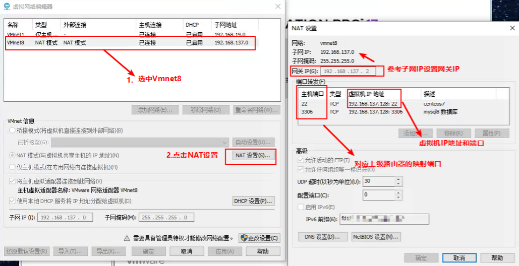The height and width of the screenshot is (266, 519).
Task: Click the 自动设置(U) button
Action: pyautogui.click(x=254, y=143)
